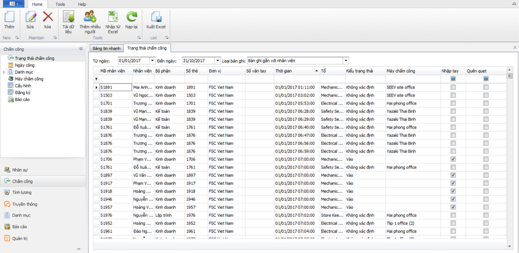Click the vertical scrollbar down arrow
The width and height of the screenshot is (519, 253).
click(x=509, y=246)
